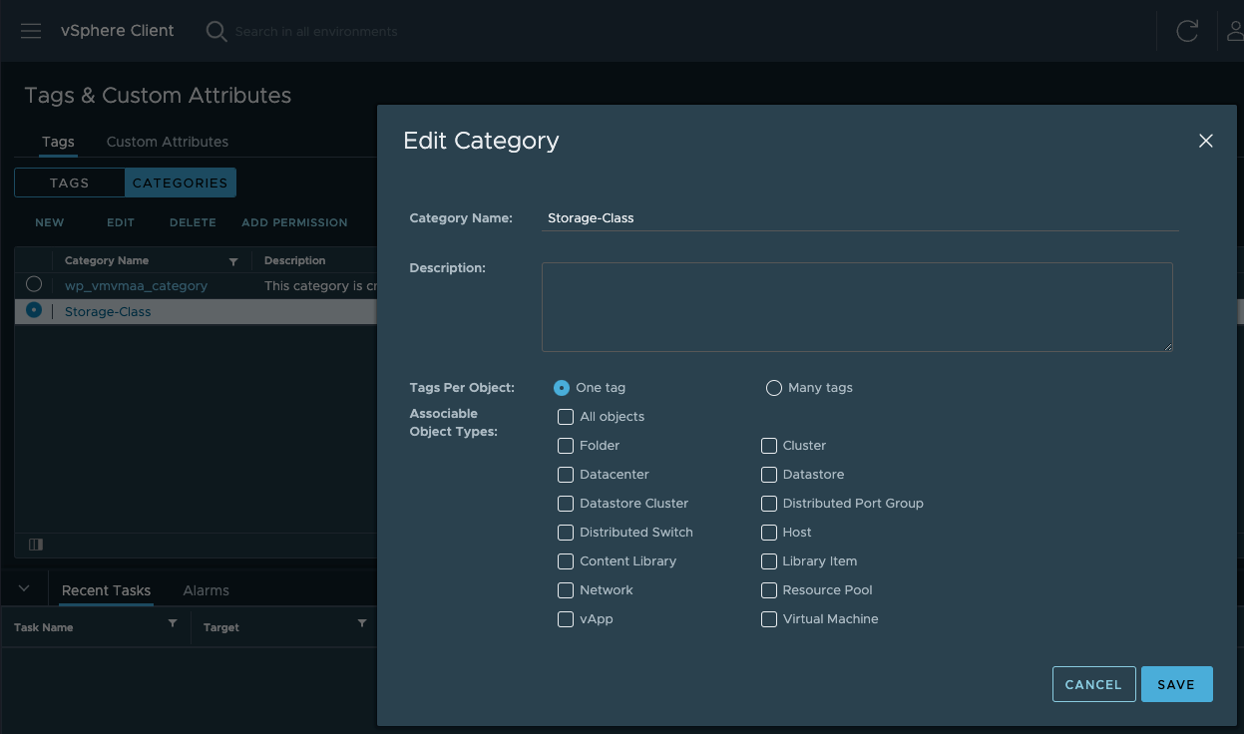Close the Edit Category dialog
Viewport: 1244px width, 734px height.
1206,141
